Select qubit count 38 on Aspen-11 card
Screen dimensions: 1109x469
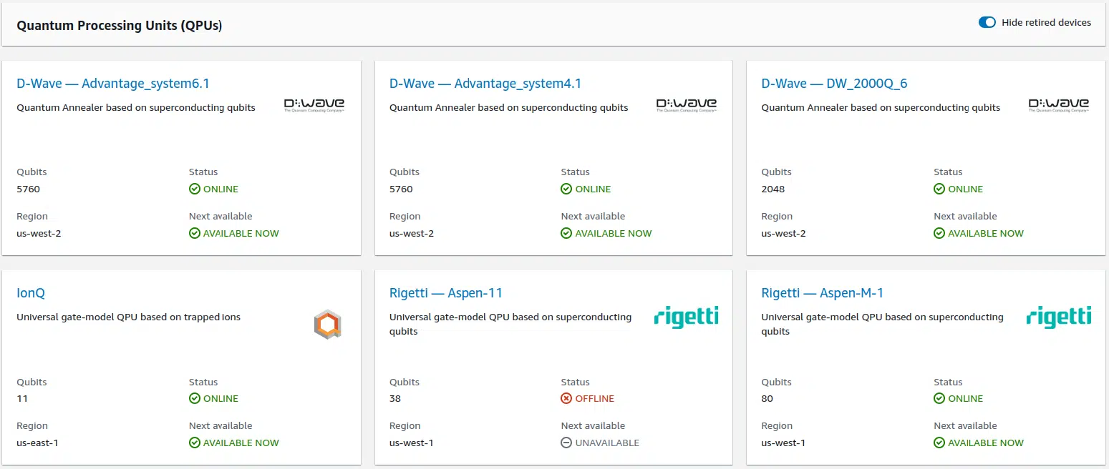(x=395, y=399)
